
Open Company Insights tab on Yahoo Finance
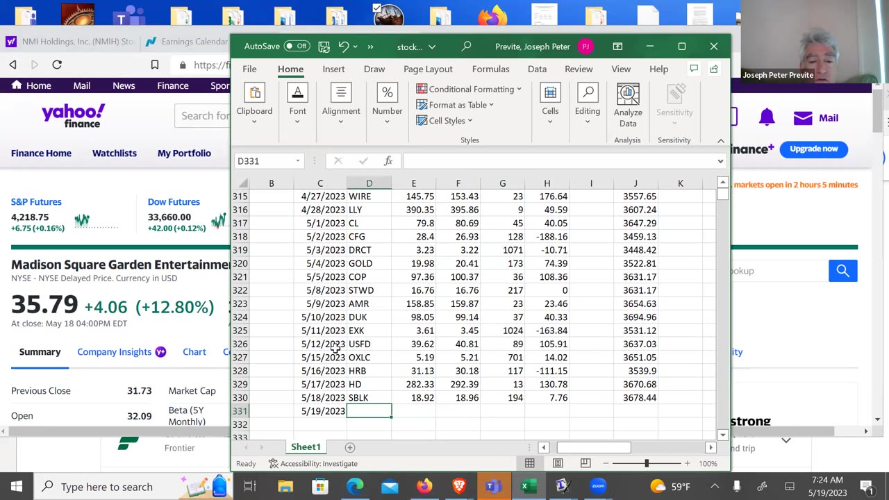pyautogui.click(x=122, y=351)
